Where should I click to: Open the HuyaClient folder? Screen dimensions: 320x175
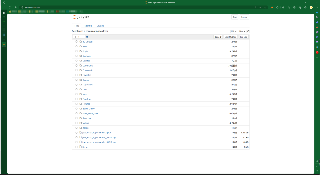(x=87, y=85)
